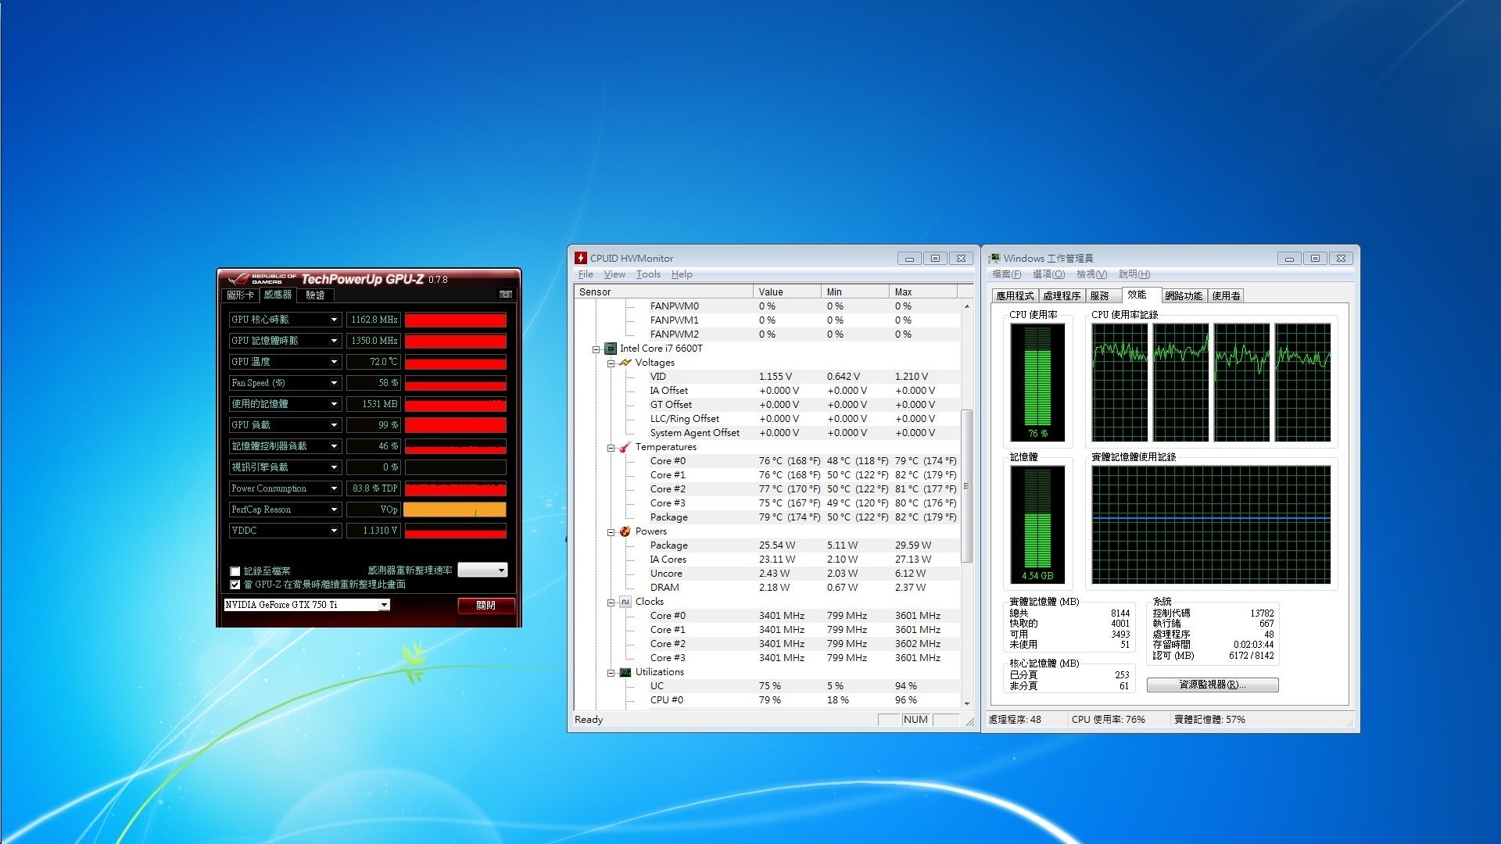
Task: Click the GPU 溫度 red graph bar
Action: [x=455, y=362]
